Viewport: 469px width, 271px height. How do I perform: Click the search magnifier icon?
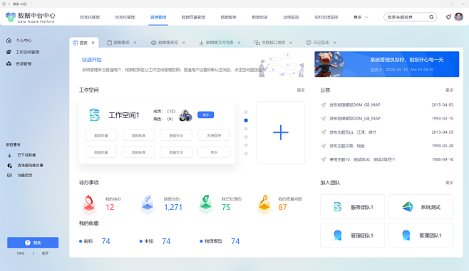pyautogui.click(x=431, y=17)
